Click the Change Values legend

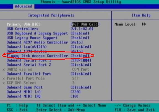coord(132,105)
